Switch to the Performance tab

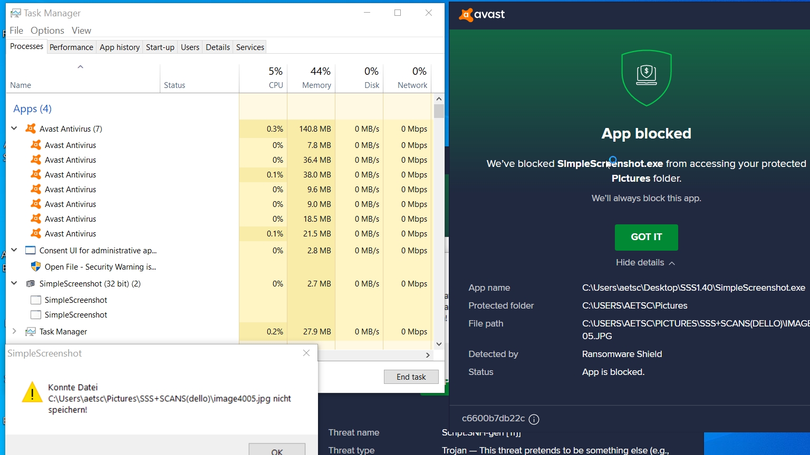[71, 47]
